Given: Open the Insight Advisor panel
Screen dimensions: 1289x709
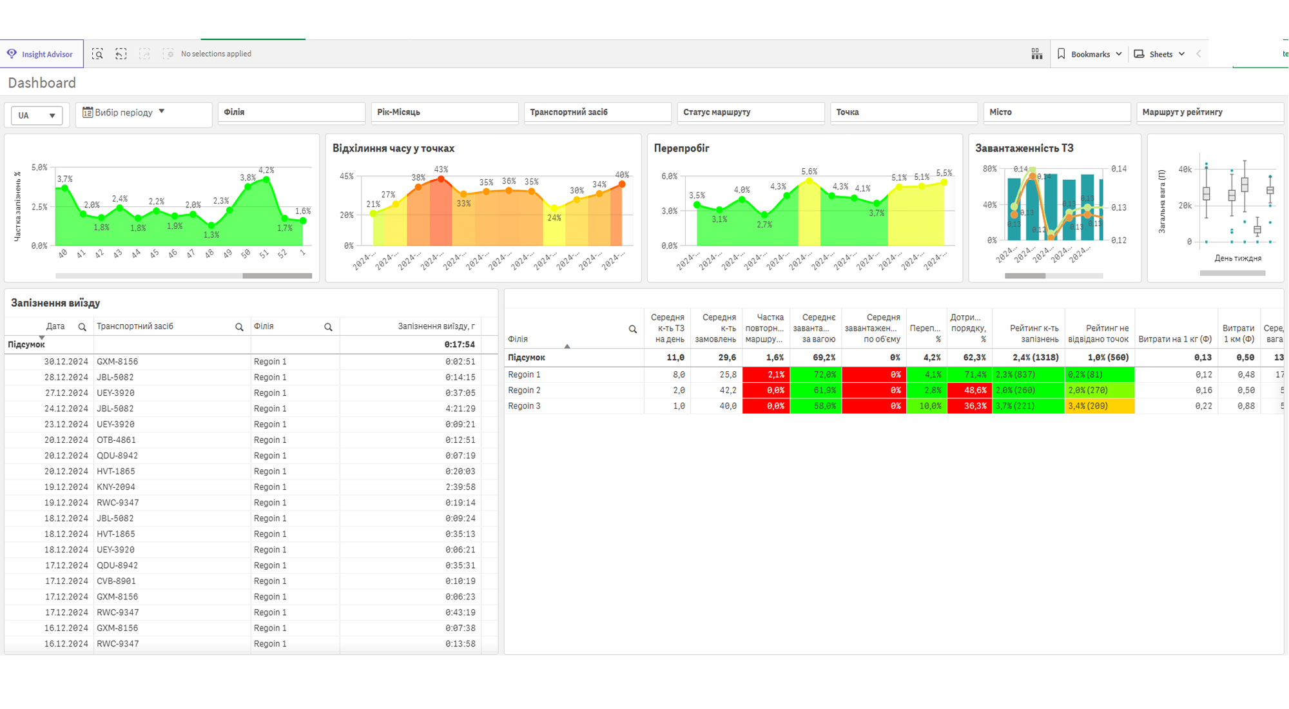Looking at the screenshot, I should [41, 54].
